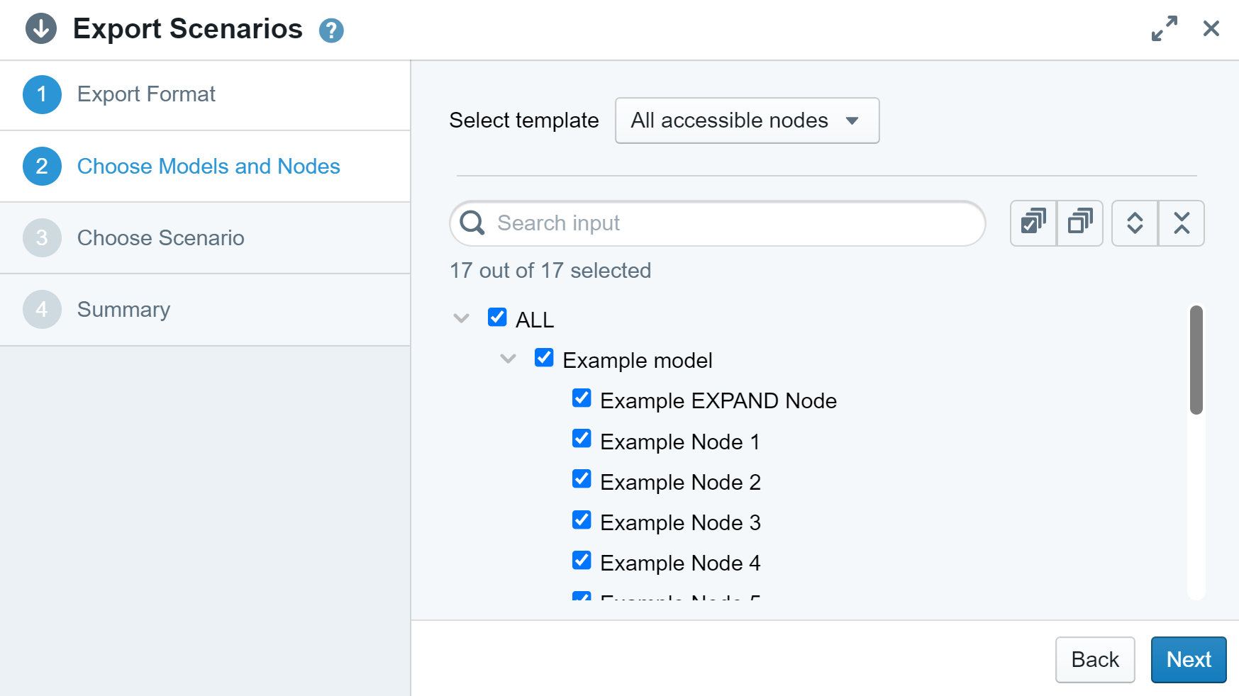Uncheck Example Node 2 checkbox
Image resolution: width=1239 pixels, height=696 pixels.
(x=582, y=480)
